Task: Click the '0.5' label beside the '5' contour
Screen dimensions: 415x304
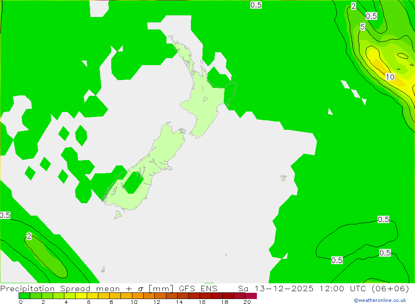Action: point(371,16)
